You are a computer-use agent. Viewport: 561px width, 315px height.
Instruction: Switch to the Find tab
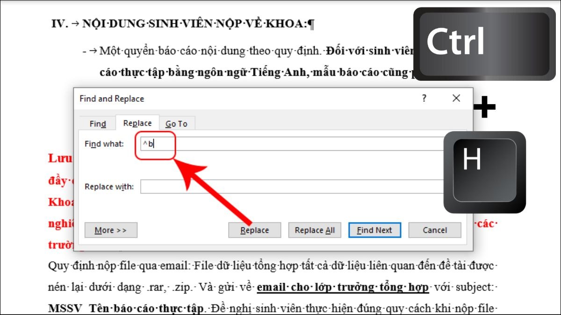pos(98,124)
